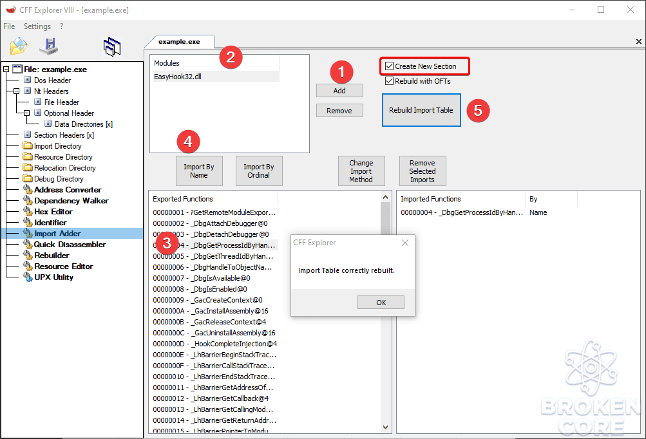Viewport: 646px width, 439px height.
Task: Click the Change Import Method button
Action: (x=361, y=171)
